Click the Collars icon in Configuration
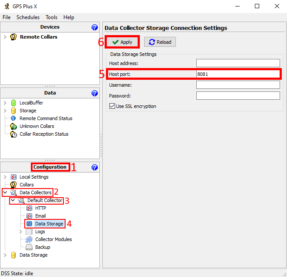The width and height of the screenshot is (287, 277). point(13,185)
